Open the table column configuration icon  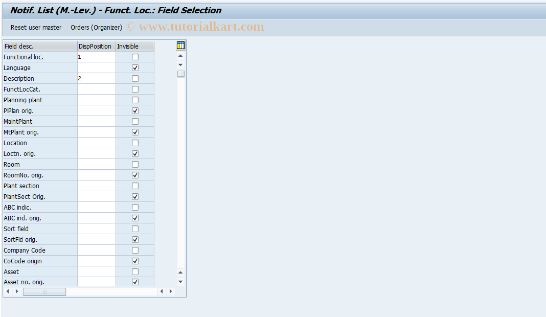[x=181, y=46]
